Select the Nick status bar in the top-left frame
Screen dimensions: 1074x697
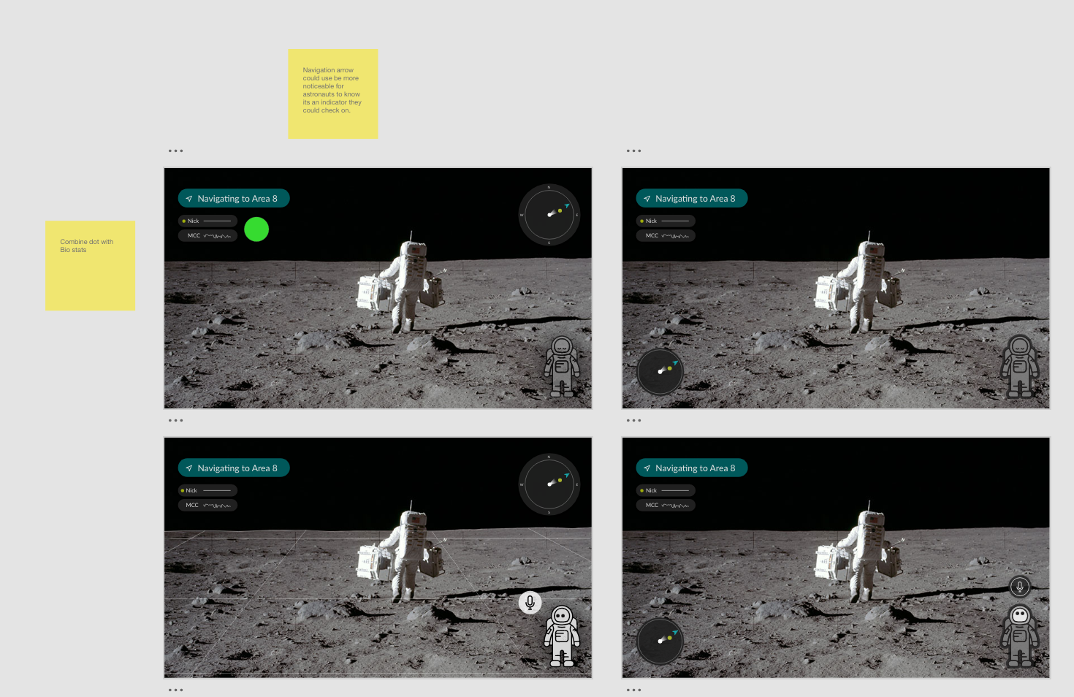click(207, 221)
